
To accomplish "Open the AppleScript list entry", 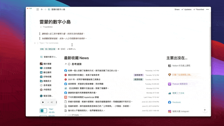I will point(111,97).
